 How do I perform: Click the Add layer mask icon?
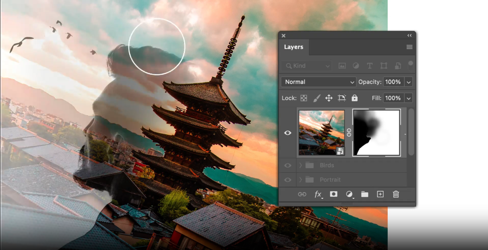click(333, 194)
